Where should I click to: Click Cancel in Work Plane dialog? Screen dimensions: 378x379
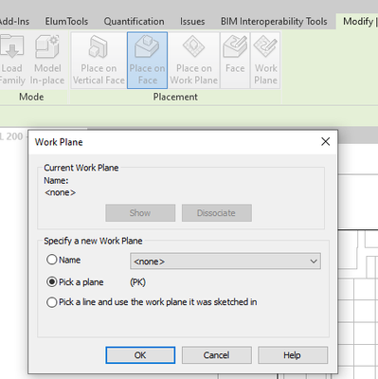217,355
